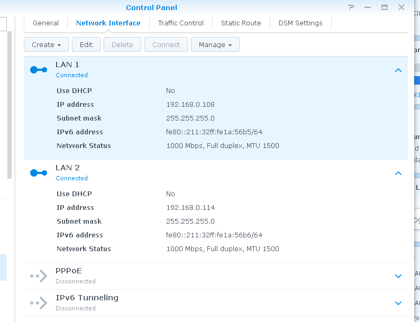Click the LAN 2 connected network icon

click(39, 173)
